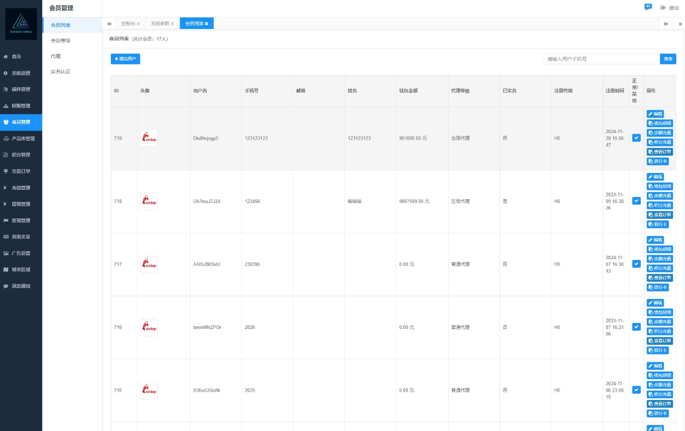The width and height of the screenshot is (685, 431).
Task: Focus the phone number search field
Action: tap(600, 59)
